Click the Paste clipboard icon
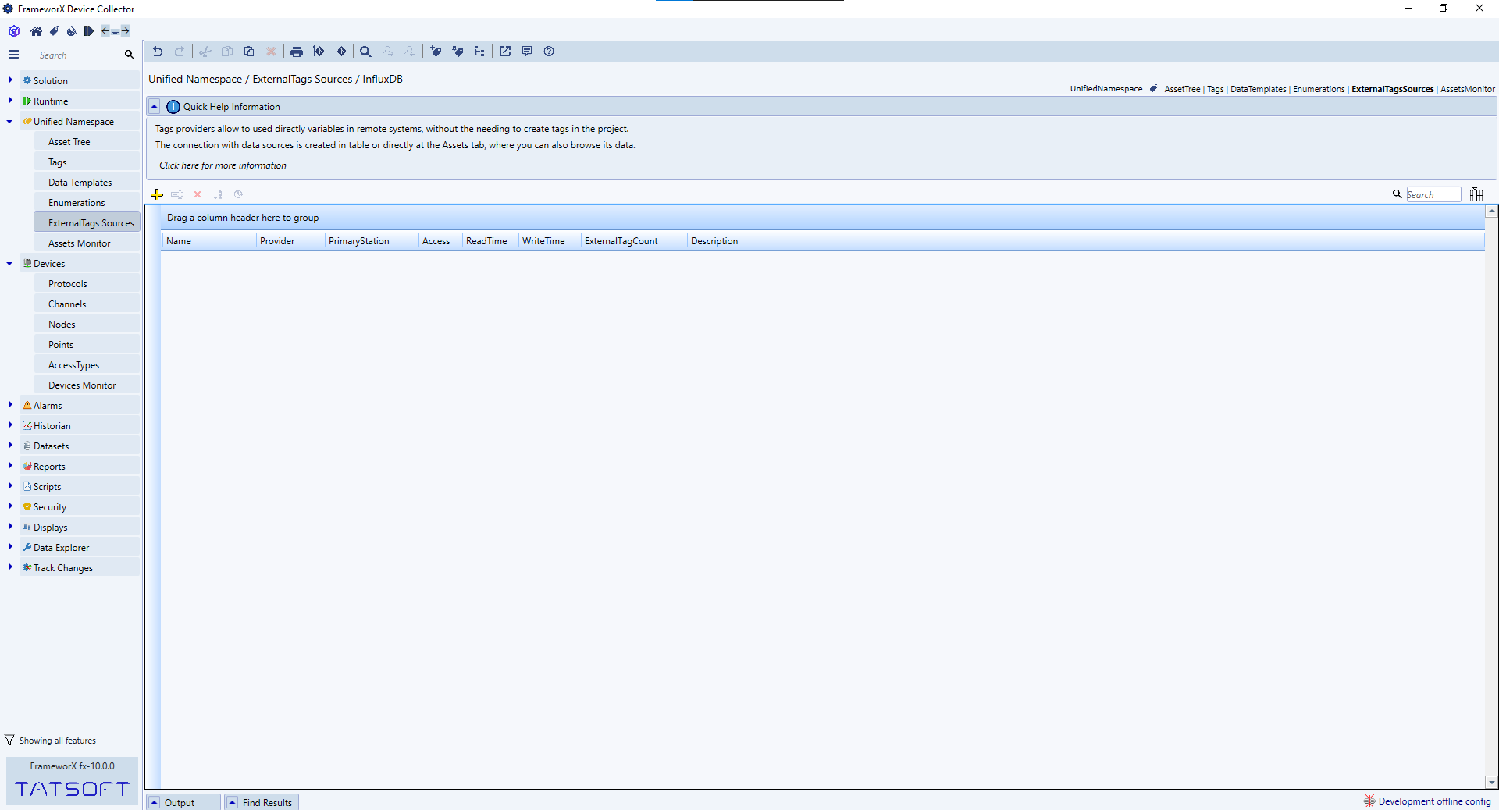The image size is (1499, 810). click(x=249, y=52)
